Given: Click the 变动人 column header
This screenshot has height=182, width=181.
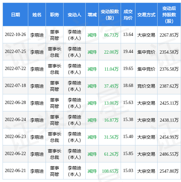Looking at the screenshot, I should [74, 15].
